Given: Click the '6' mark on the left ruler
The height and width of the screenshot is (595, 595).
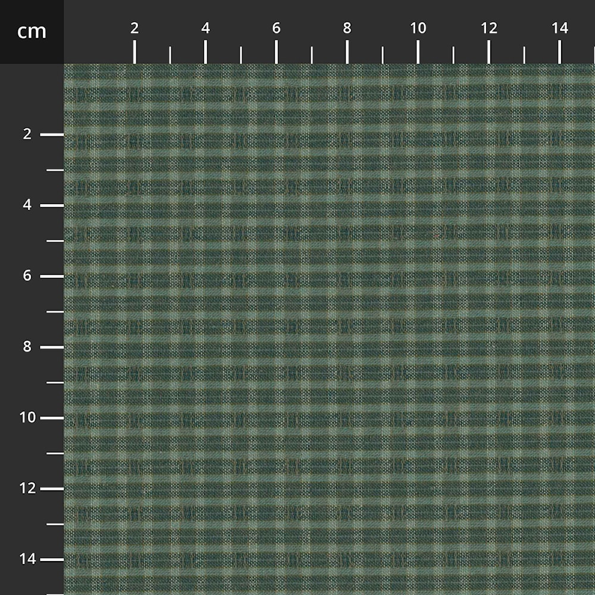Looking at the screenshot, I should click(27, 275).
